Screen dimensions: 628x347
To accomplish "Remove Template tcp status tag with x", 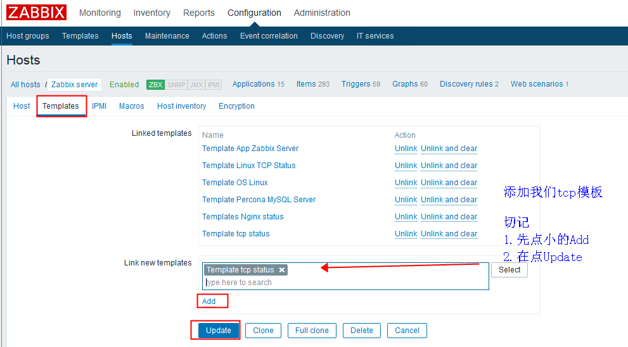I will click(x=282, y=270).
